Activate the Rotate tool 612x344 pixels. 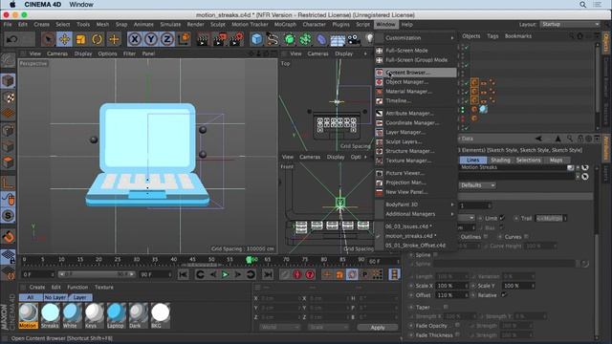tap(98, 39)
